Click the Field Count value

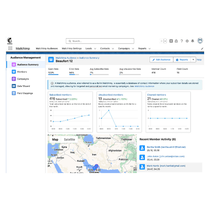pos(178,73)
